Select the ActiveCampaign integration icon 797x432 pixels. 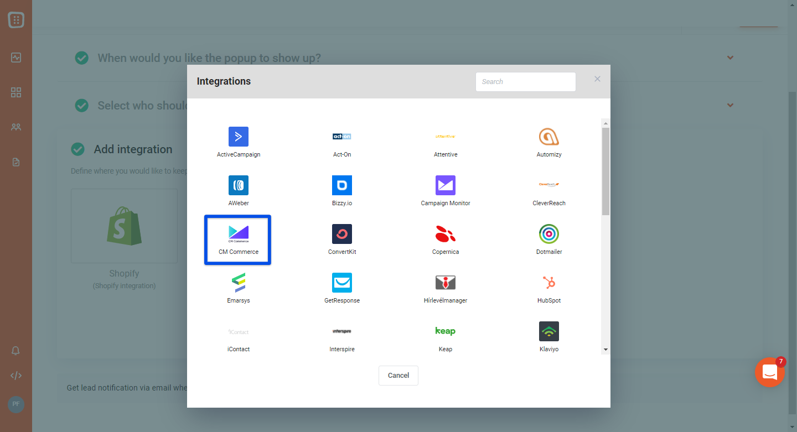239,137
